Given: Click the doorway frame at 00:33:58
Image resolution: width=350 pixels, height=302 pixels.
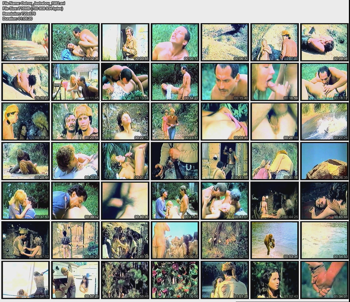Looking at the screenshot, I should (x=225, y=161).
